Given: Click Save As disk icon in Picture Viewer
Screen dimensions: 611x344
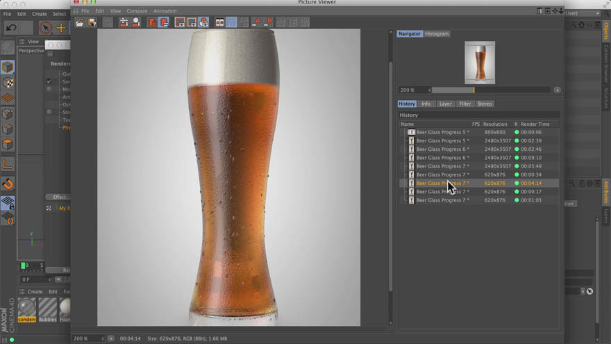Looking at the screenshot, I should [x=92, y=23].
